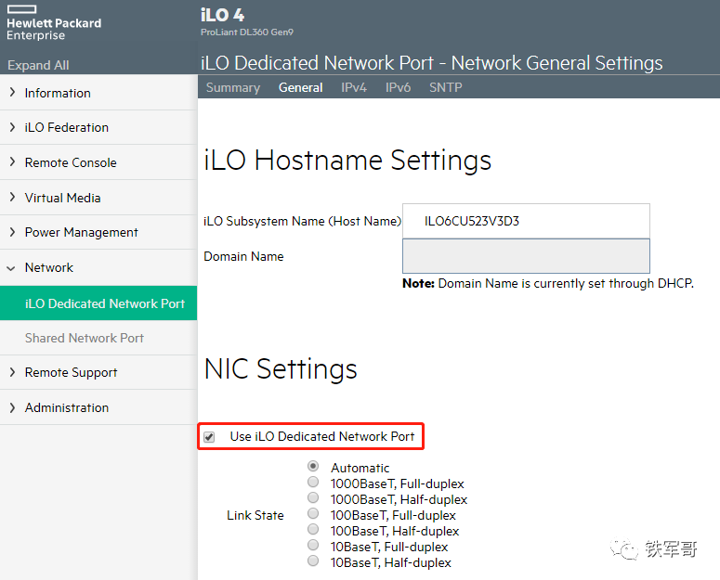Click the iLO Subsystem Name field
Viewport: 720px width, 580px height.
[x=526, y=221]
